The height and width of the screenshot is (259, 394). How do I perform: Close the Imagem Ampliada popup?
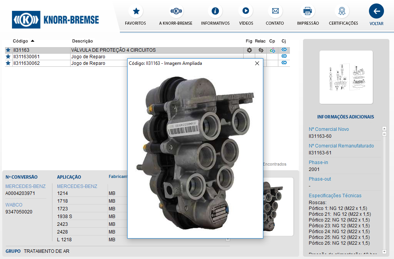[x=257, y=63]
